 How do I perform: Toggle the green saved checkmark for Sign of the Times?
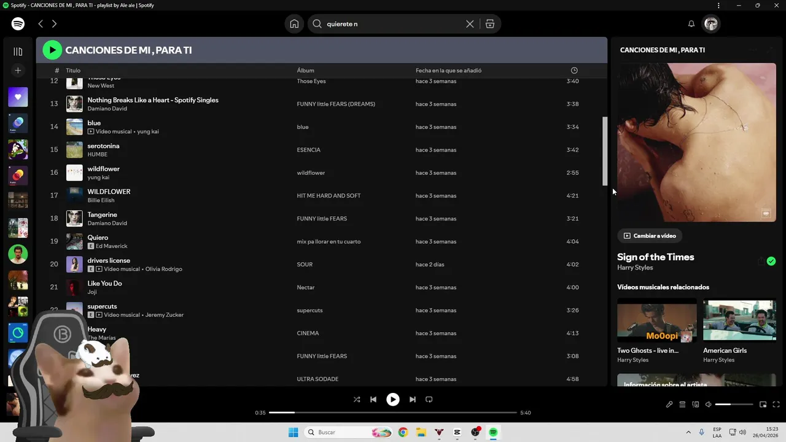coord(771,262)
